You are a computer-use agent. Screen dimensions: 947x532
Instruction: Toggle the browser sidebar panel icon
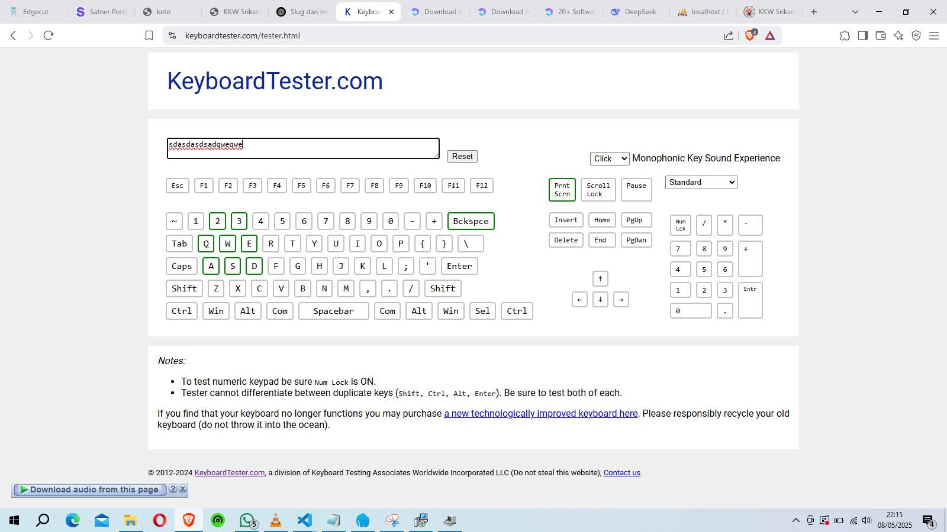coord(863,35)
